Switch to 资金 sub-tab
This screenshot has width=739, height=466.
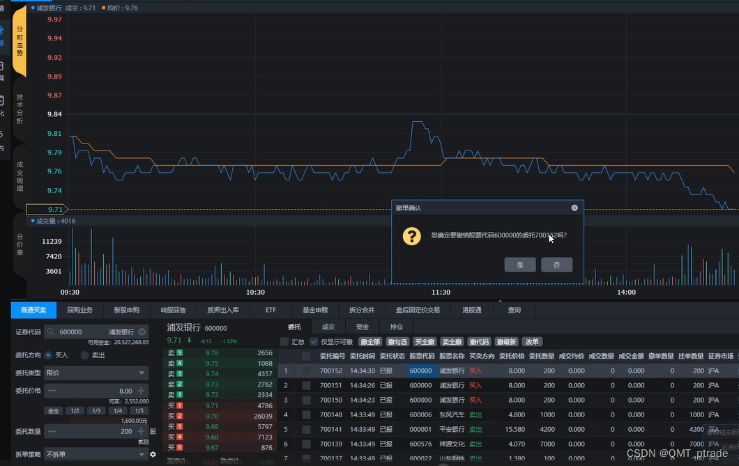362,327
